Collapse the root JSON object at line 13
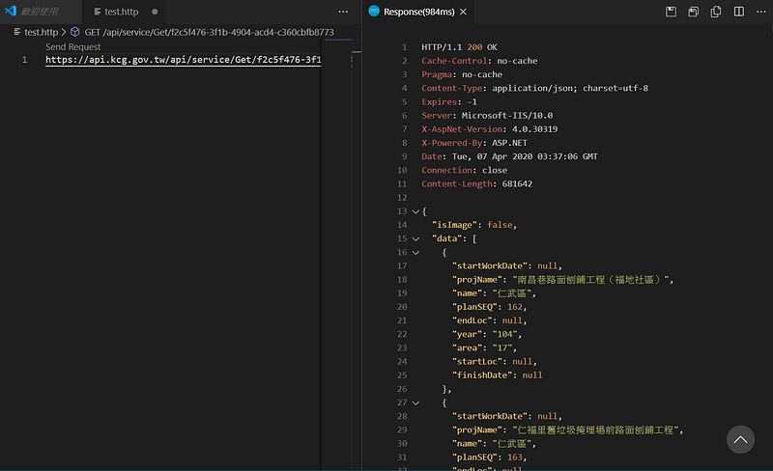This screenshot has height=471, width=773. 415,211
